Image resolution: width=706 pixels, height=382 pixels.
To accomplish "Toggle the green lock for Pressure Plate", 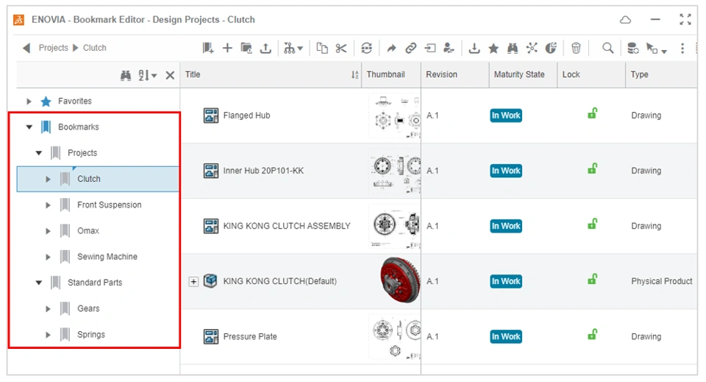I will click(x=592, y=335).
